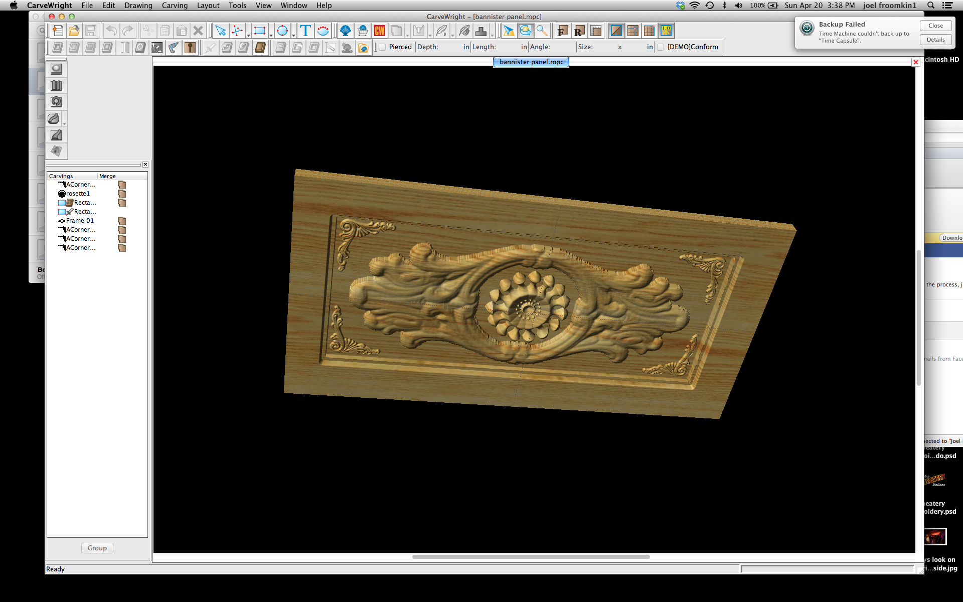The width and height of the screenshot is (963, 602).
Task: Click the brown carve region icon
Action: 260,48
